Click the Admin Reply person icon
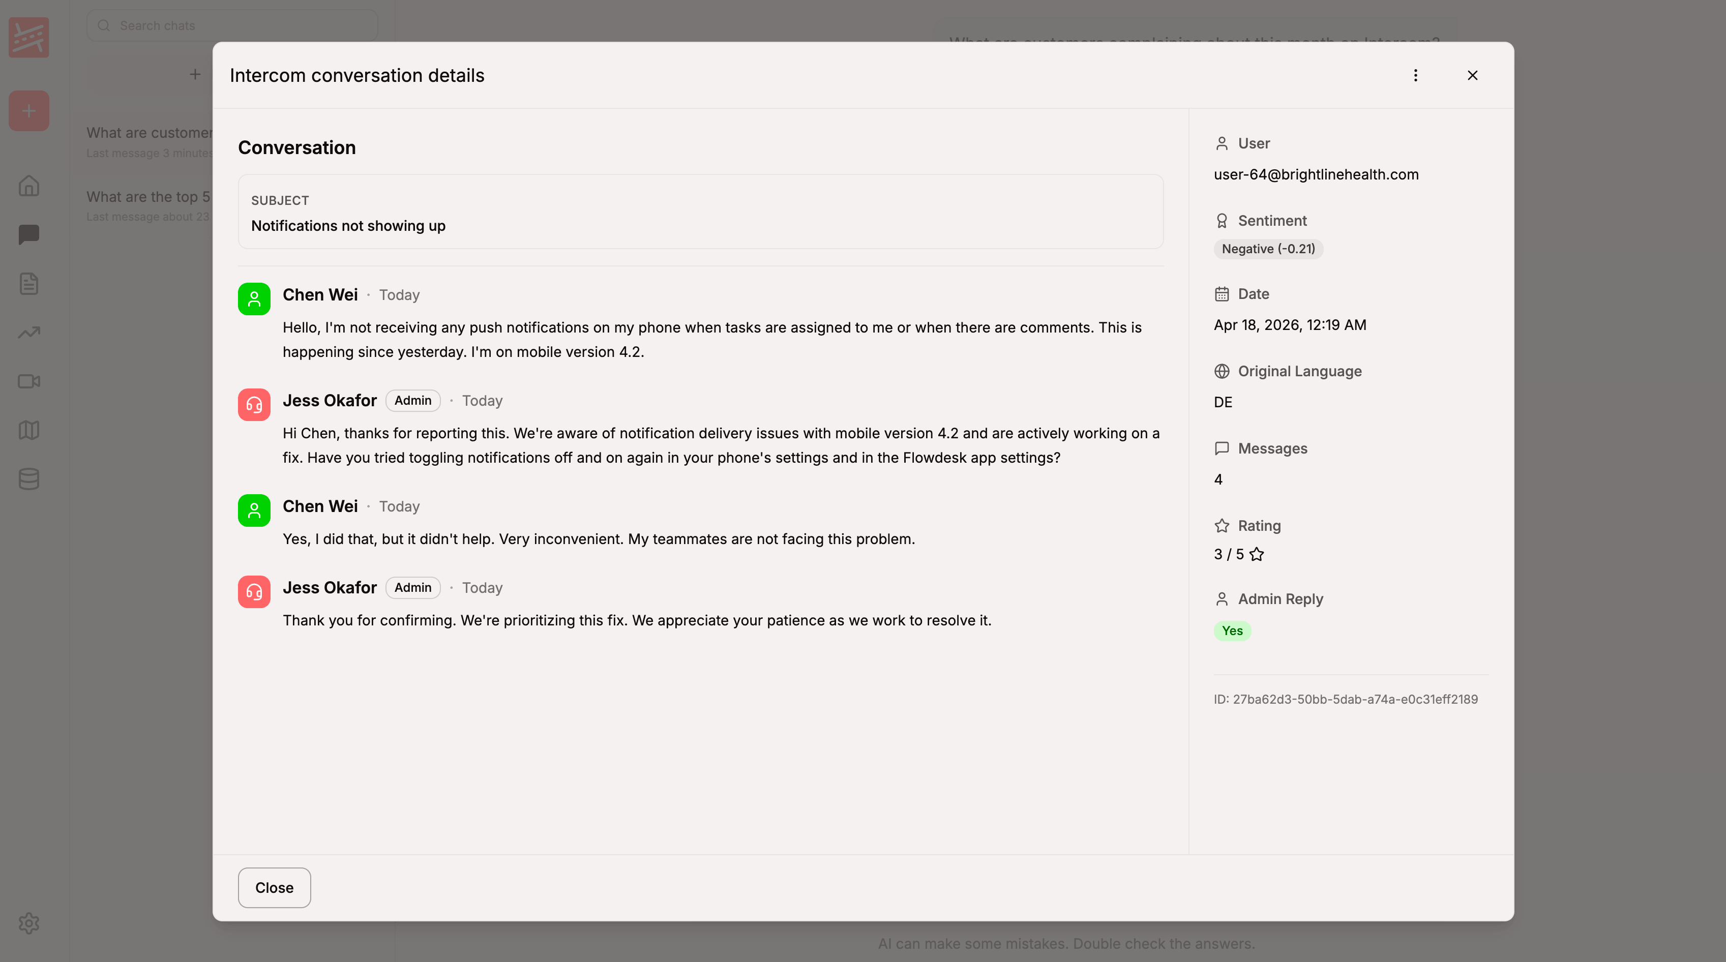Viewport: 1726px width, 962px height. [x=1222, y=599]
